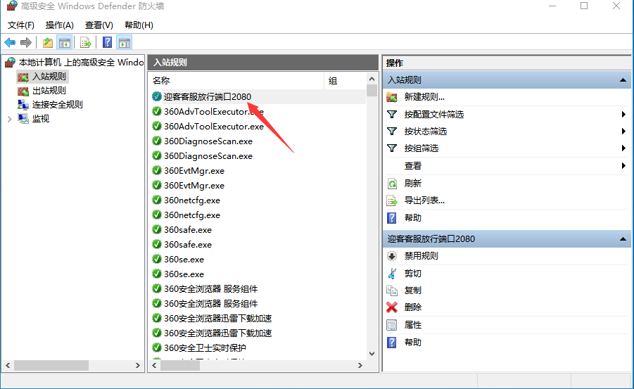The height and width of the screenshot is (389, 634).
Task: Click the rules list scroll-up arrow
Action: click(372, 79)
